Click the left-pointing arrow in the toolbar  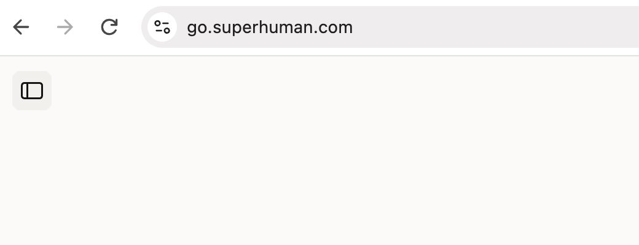(x=21, y=27)
